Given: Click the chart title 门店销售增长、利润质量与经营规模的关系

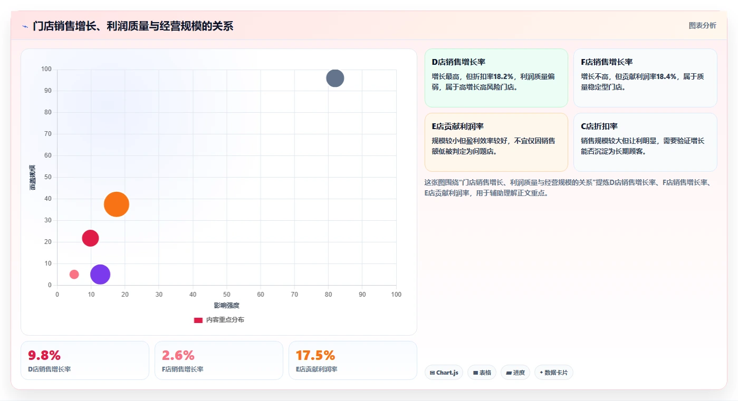Looking at the screenshot, I should pyautogui.click(x=133, y=26).
